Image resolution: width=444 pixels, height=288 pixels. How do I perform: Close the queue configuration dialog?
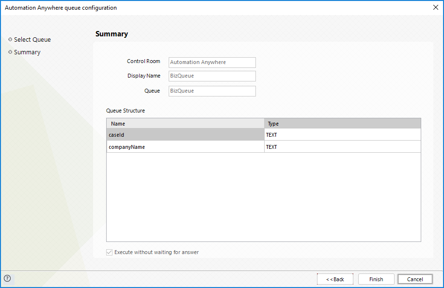pos(435,7)
